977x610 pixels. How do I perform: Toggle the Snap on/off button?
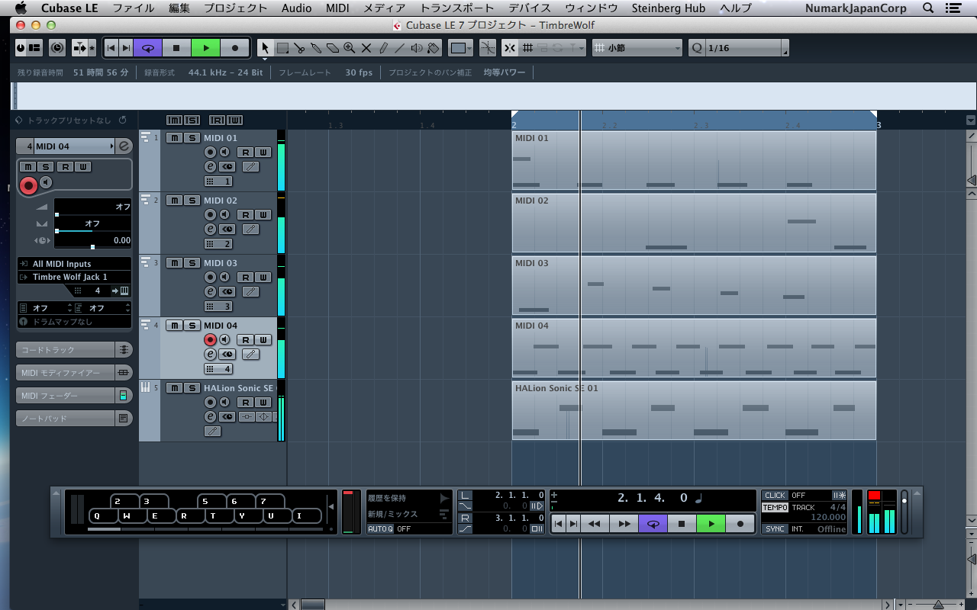[x=510, y=48]
